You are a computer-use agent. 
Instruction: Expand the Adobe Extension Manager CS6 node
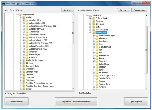tap(24, 26)
